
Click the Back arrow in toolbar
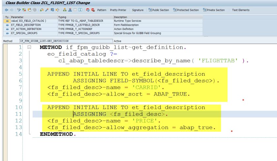pos(7,10)
